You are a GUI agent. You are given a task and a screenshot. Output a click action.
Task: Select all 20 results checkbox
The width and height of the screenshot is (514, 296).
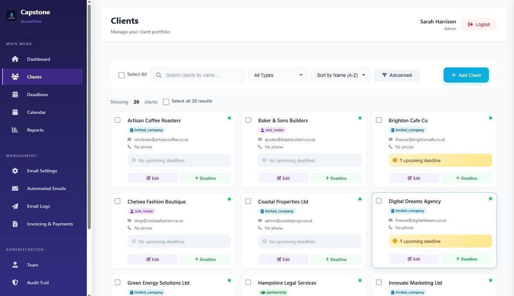tap(166, 101)
